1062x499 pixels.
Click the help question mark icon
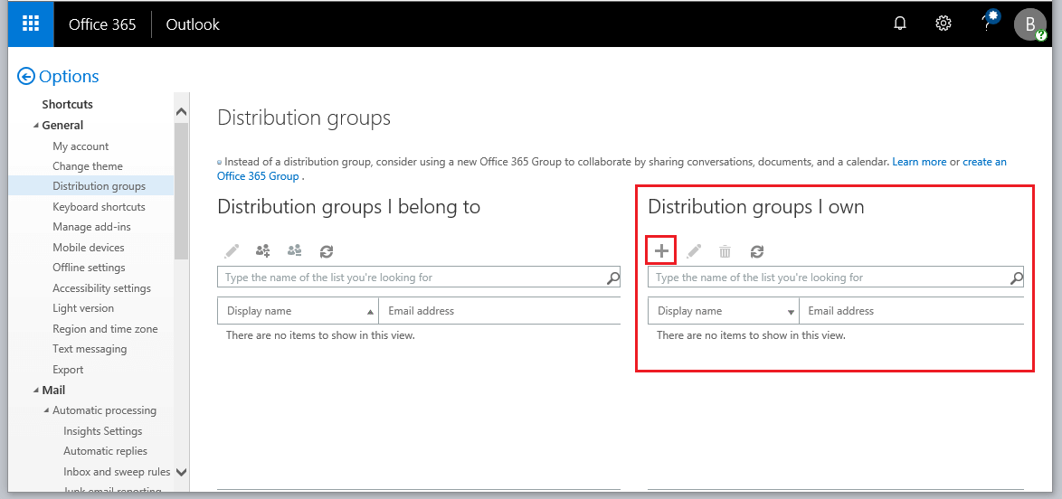coord(987,24)
